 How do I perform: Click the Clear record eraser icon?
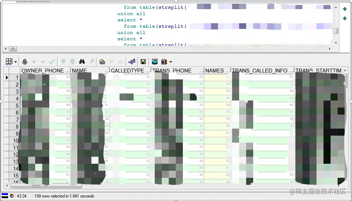(x=92, y=61)
